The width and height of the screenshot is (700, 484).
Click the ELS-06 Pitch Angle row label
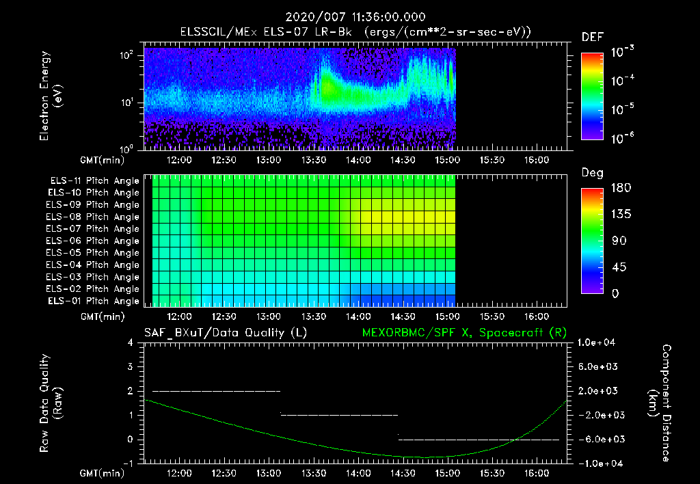click(93, 241)
